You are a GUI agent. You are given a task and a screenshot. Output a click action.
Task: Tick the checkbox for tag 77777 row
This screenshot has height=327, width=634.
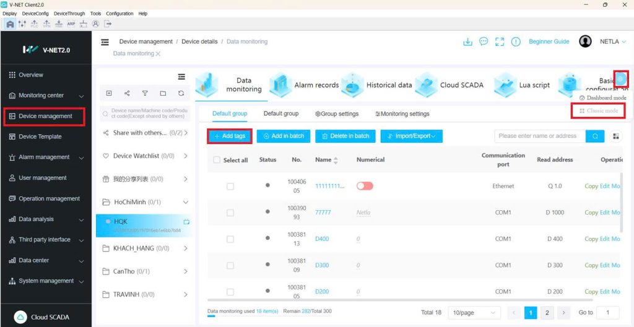coord(230,213)
